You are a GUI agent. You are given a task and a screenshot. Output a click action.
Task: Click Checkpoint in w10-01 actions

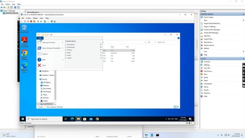click(x=208, y=84)
